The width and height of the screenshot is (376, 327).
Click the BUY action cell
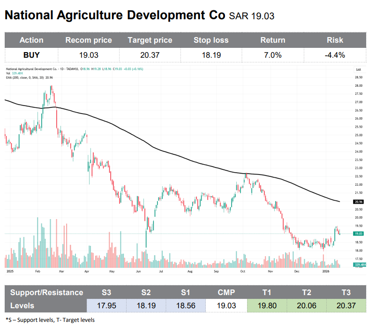pos(31,55)
